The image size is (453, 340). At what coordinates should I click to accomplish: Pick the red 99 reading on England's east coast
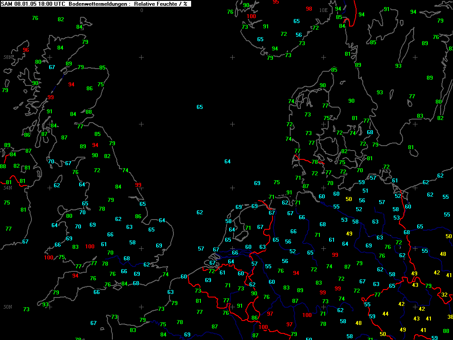[138, 185]
